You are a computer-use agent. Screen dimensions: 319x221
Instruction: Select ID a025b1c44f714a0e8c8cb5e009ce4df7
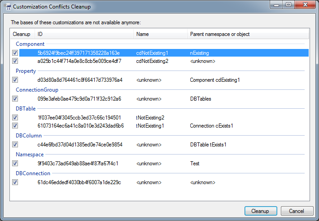[x=79, y=61]
